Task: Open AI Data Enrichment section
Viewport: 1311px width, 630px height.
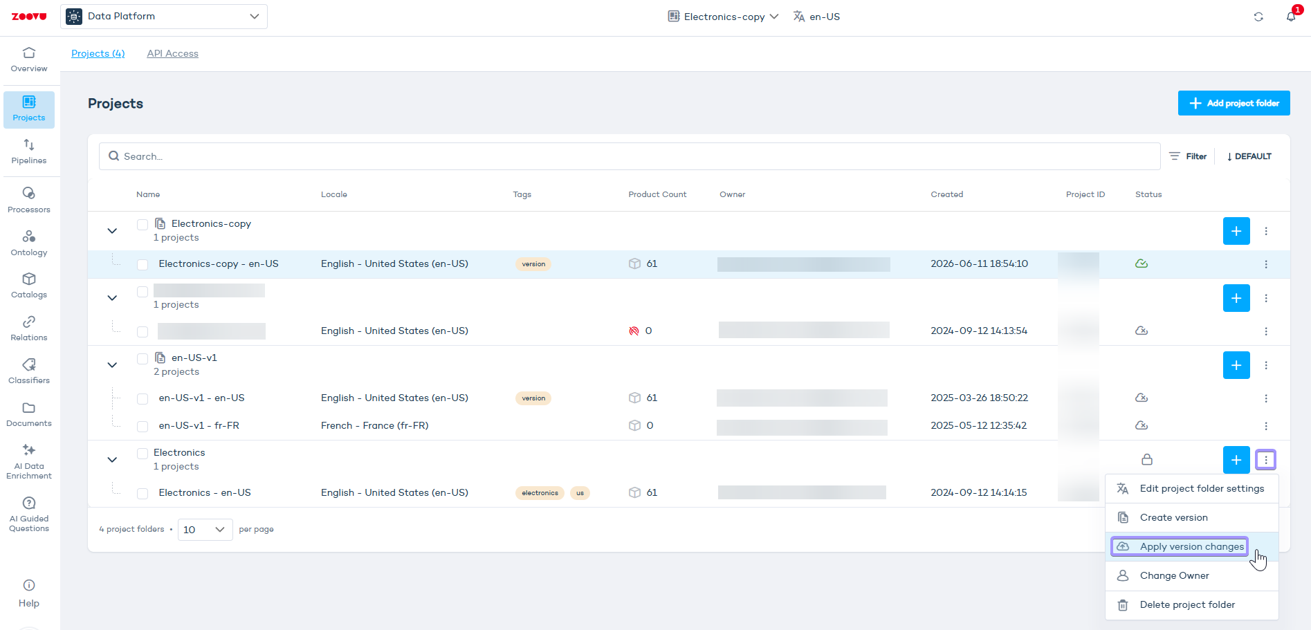Action: (x=29, y=461)
